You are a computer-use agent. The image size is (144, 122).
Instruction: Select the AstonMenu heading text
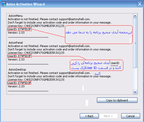(x=16, y=16)
